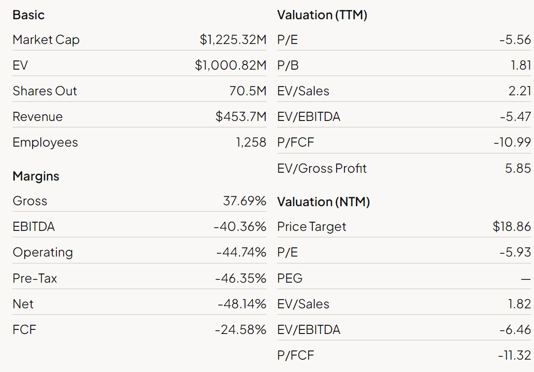Screen dimensions: 534x372
Task: Click the Employees count 1,258
Action: tap(251, 142)
